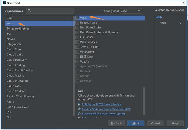Screen dimensions: 188x130
Task: Click the Web description panel scrollbar
Action: pyautogui.click(x=144, y=101)
